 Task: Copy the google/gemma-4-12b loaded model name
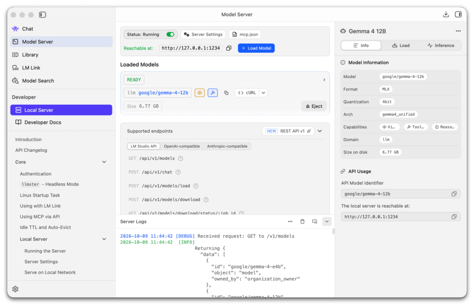pos(226,93)
